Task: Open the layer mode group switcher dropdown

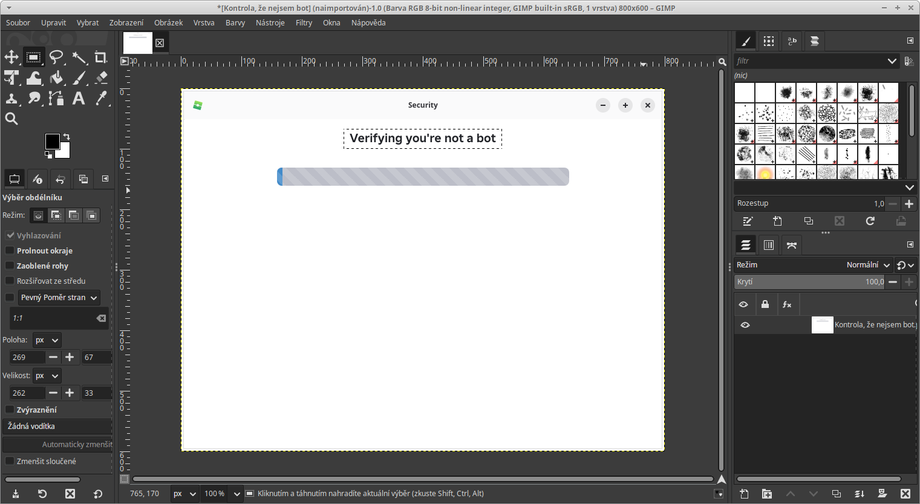Action: tap(905, 265)
